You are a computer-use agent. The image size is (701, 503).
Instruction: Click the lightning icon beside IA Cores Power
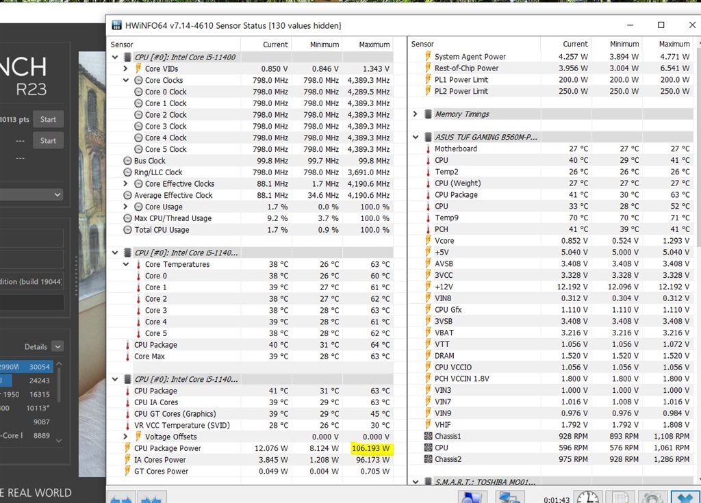click(127, 460)
